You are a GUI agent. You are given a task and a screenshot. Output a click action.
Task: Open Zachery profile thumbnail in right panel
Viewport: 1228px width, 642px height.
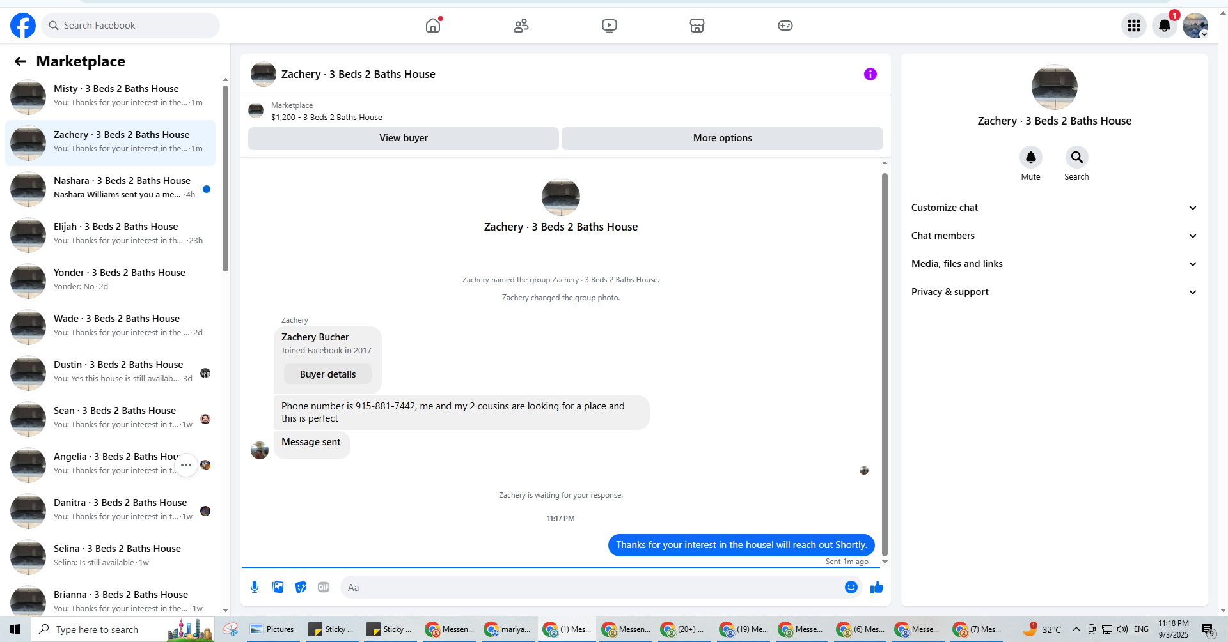[1055, 87]
